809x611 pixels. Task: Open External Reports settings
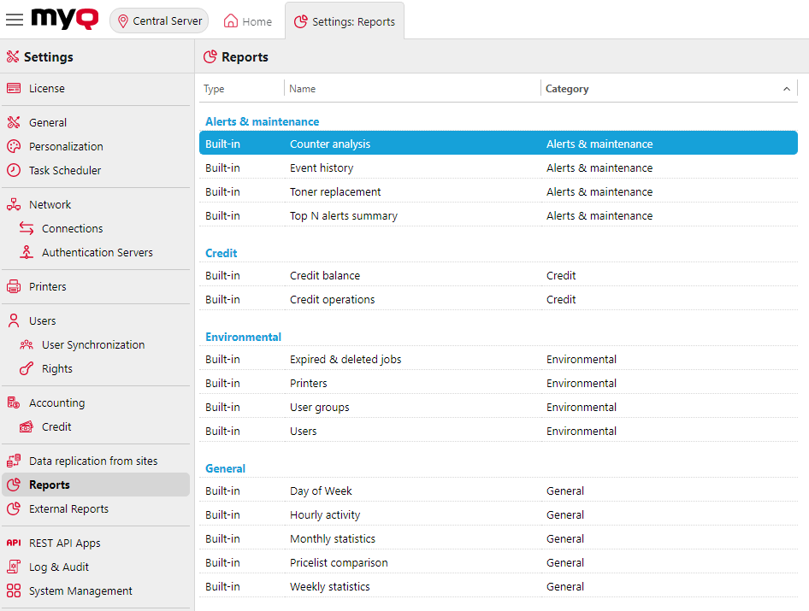click(68, 509)
